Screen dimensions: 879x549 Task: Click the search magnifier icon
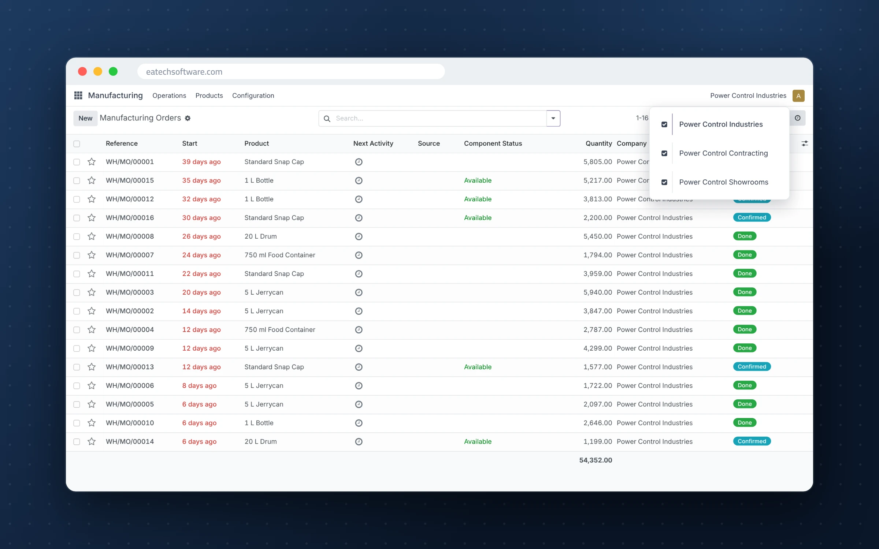pos(327,119)
